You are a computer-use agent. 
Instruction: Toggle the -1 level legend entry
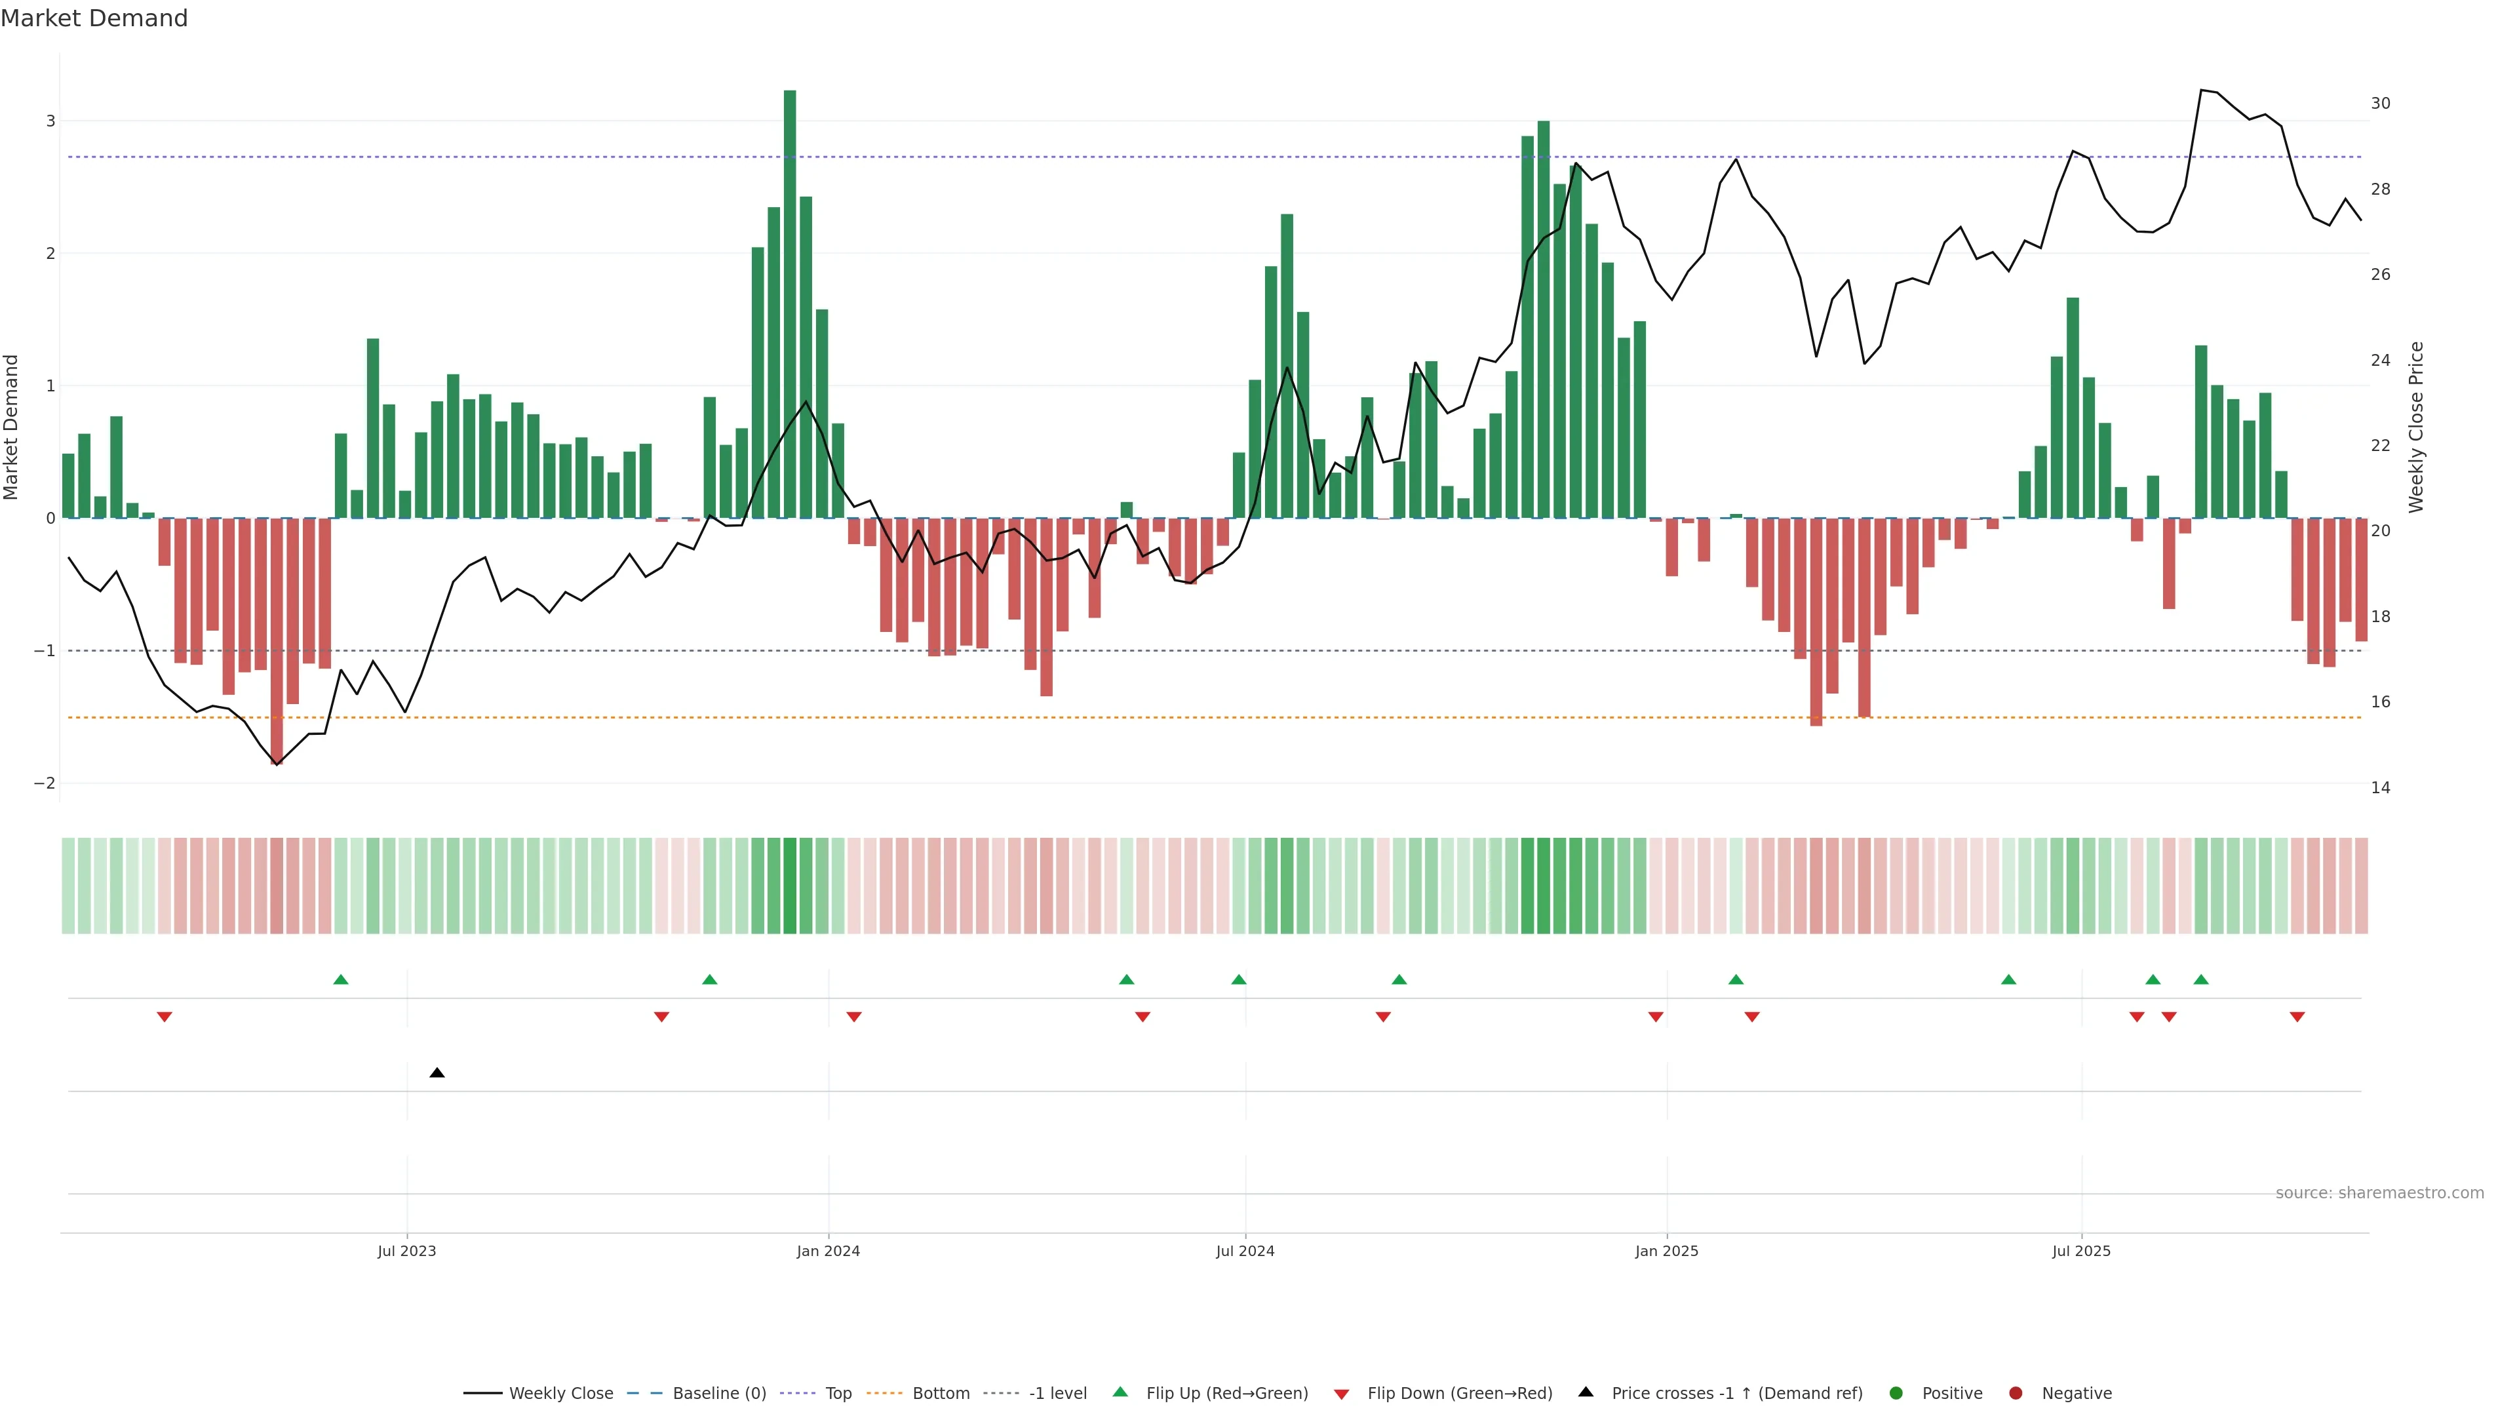tap(1057, 1392)
